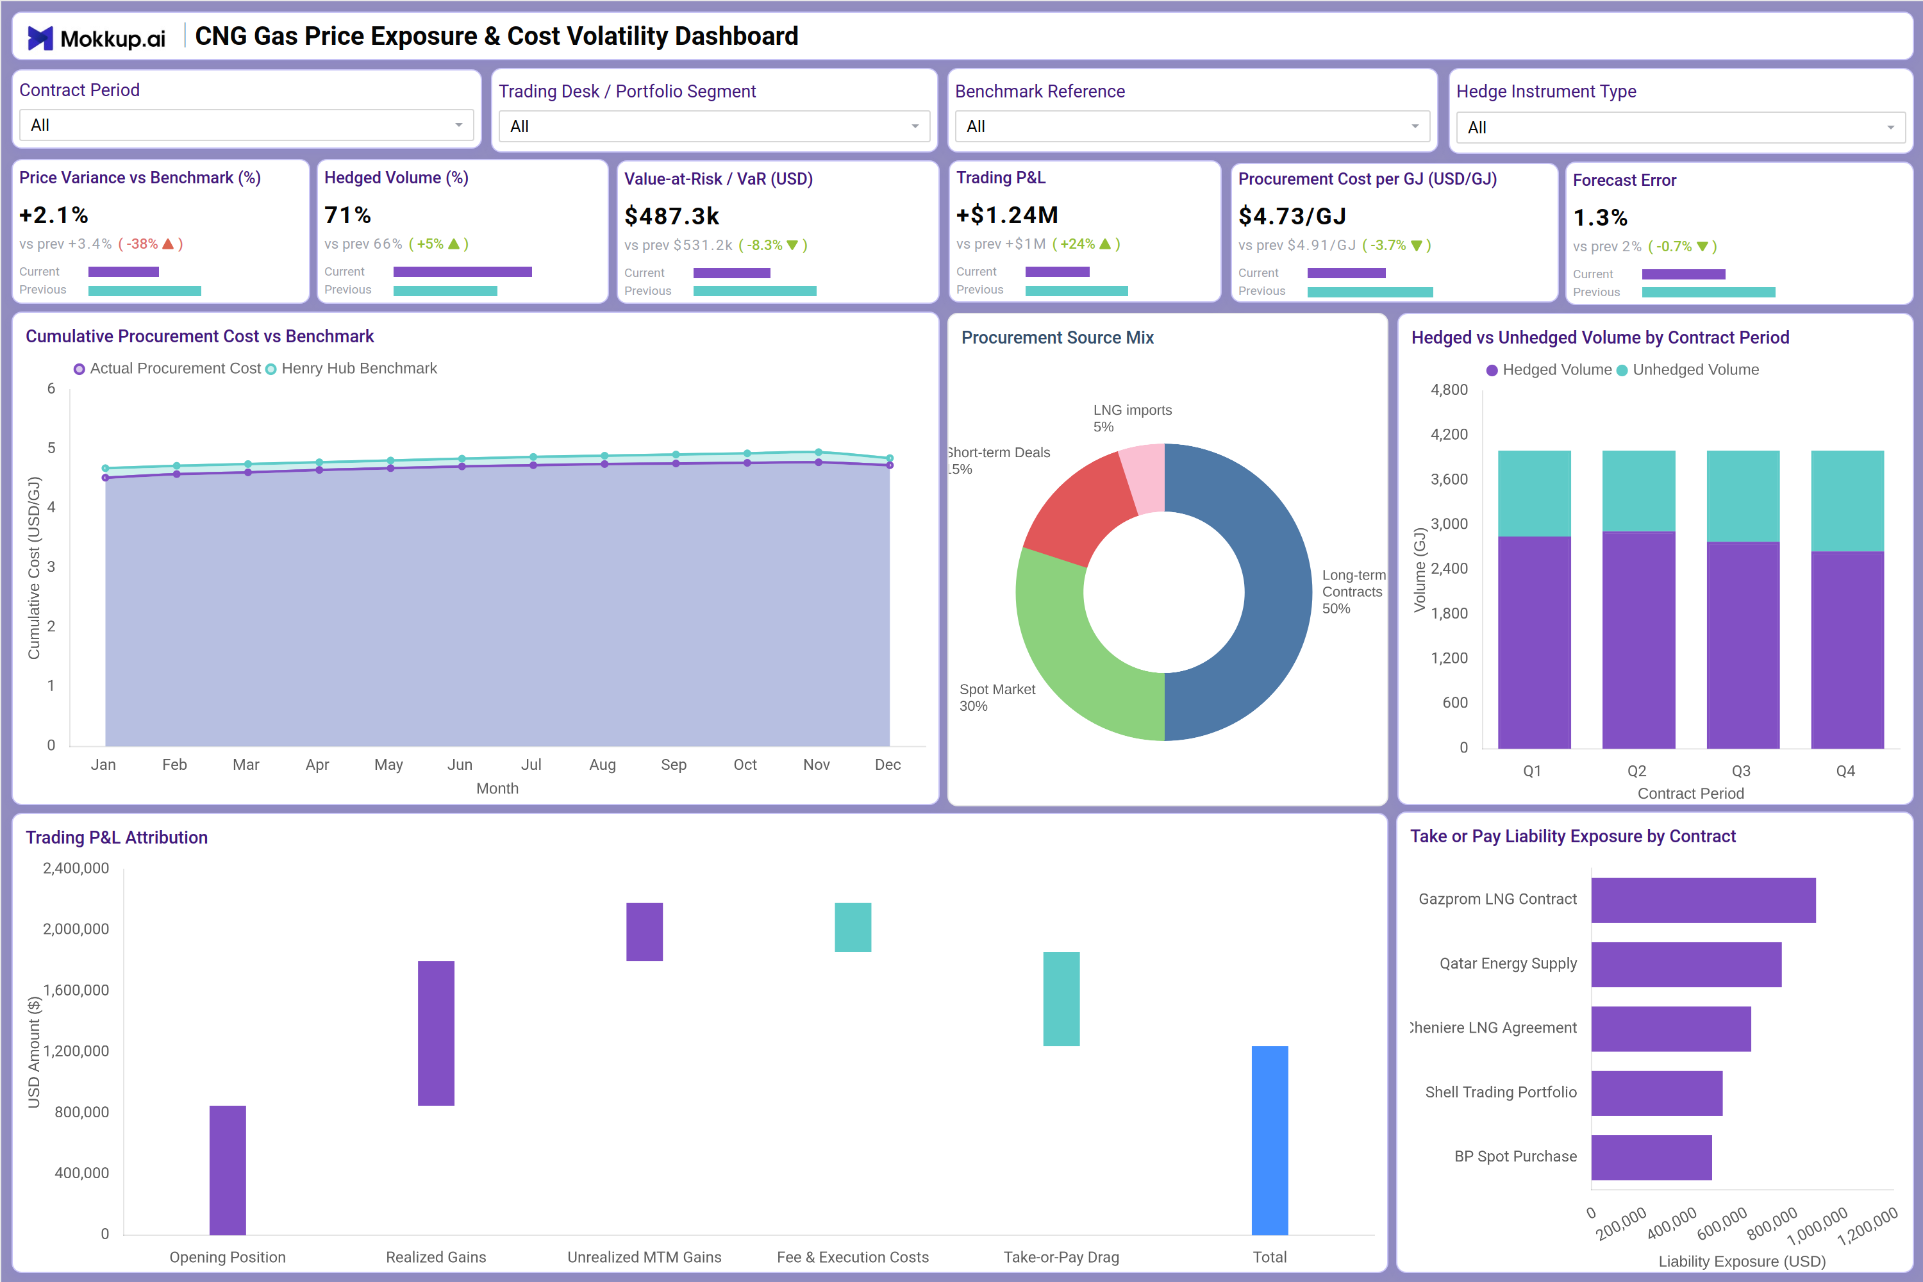1923x1282 pixels.
Task: Click the Qatar Energy Supply bar
Action: 1686,964
